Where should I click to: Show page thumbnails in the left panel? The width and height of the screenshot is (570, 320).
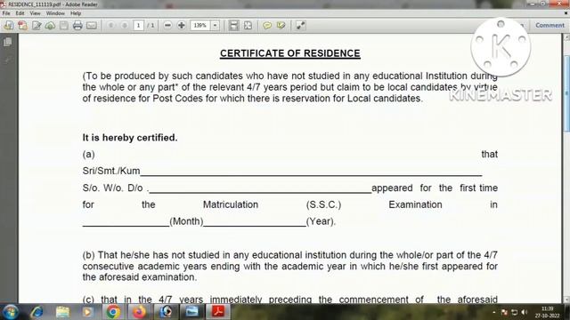coord(7,42)
